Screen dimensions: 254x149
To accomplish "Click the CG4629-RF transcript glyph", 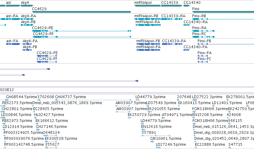I will tap(82, 37).
